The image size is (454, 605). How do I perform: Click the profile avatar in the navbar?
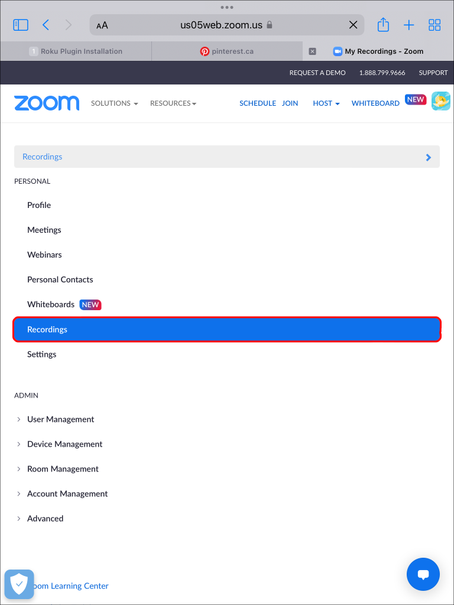[441, 101]
